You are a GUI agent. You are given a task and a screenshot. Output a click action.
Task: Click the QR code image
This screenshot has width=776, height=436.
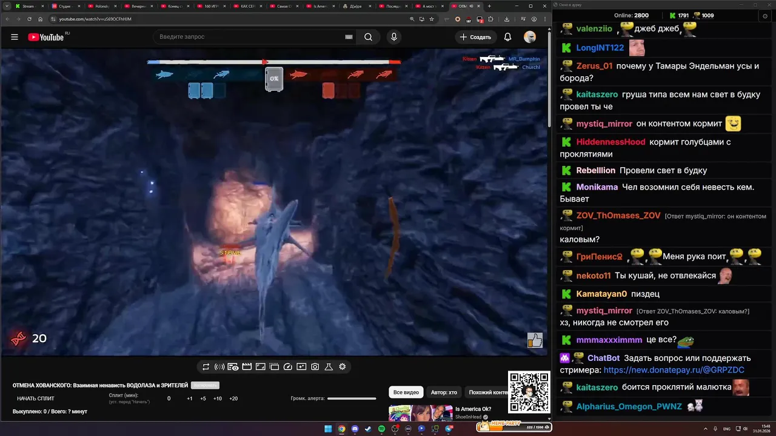[529, 392]
